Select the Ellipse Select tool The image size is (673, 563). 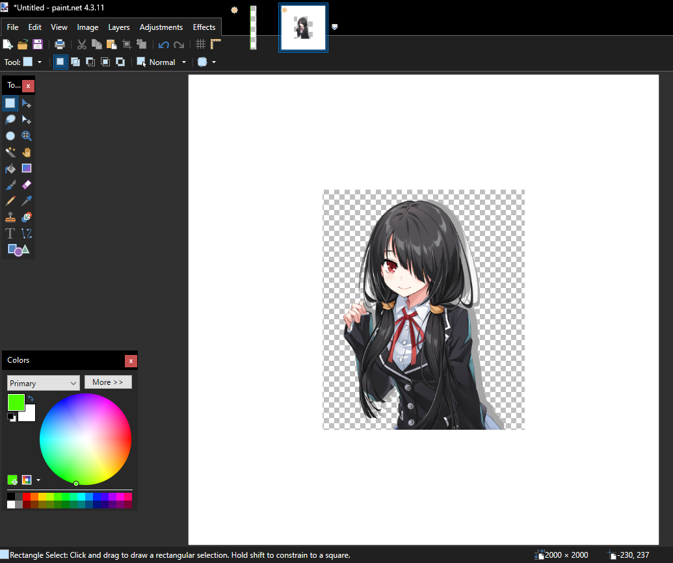[x=10, y=136]
